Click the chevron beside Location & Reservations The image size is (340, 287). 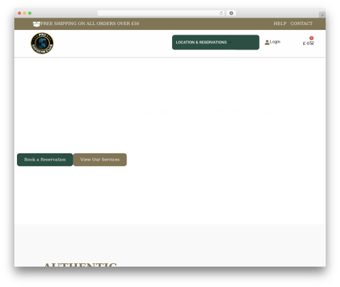(x=230, y=43)
